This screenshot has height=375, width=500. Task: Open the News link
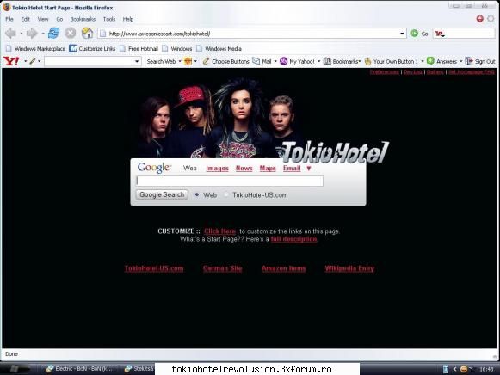pos(244,169)
